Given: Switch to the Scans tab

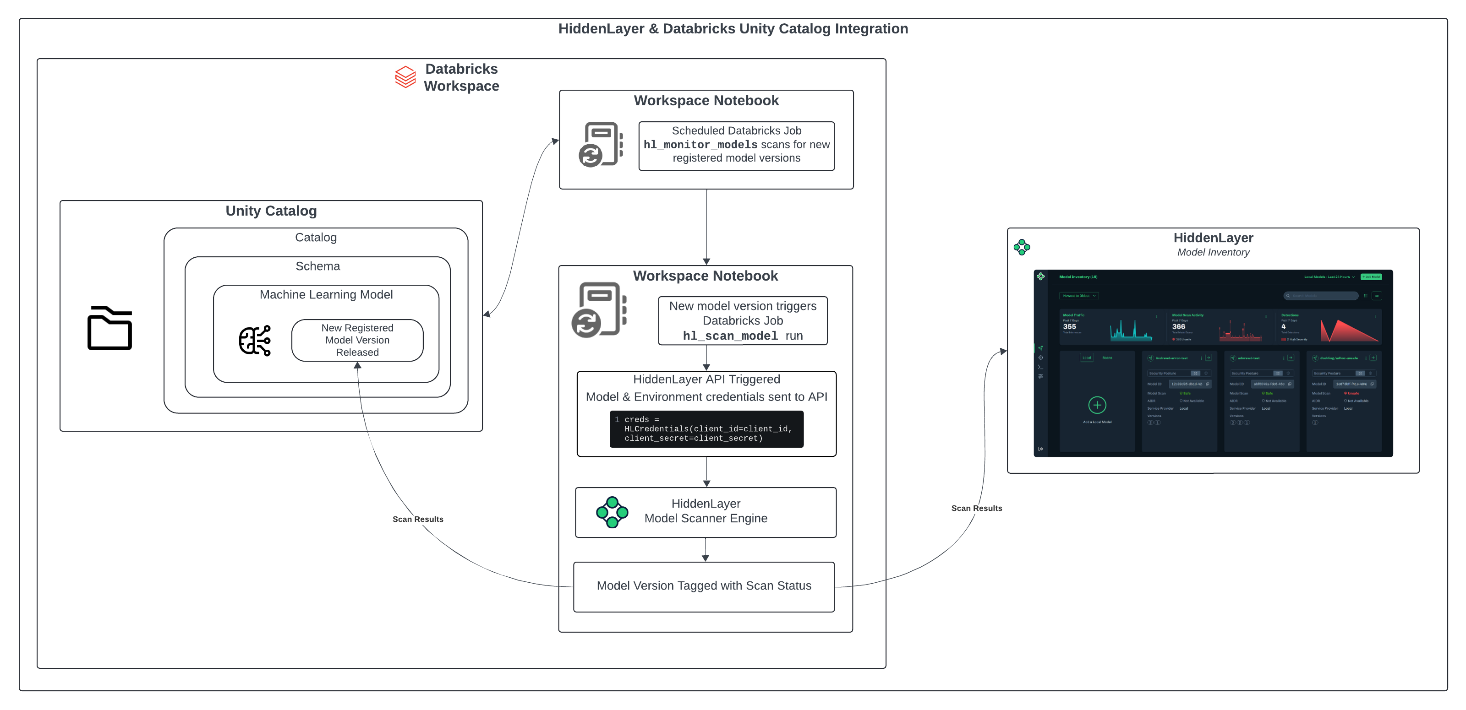Looking at the screenshot, I should 1107,358.
